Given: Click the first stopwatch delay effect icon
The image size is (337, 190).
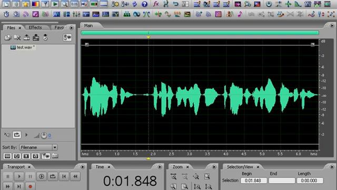Looking at the screenshot, I should click(x=6, y=14).
